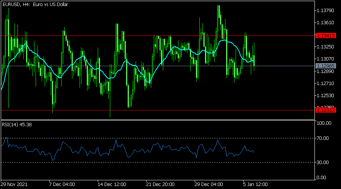Click the 1.12890 price scale value

[x=325, y=71]
